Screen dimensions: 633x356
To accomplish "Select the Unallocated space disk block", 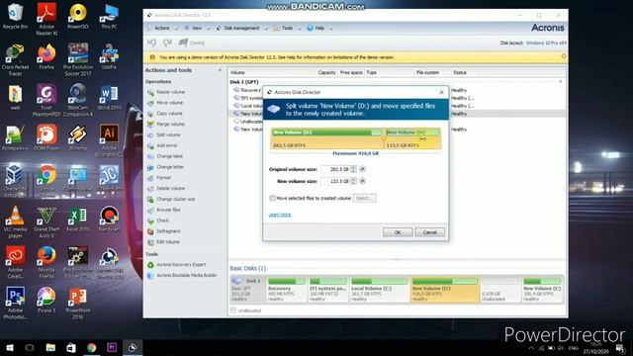I will tap(499, 290).
